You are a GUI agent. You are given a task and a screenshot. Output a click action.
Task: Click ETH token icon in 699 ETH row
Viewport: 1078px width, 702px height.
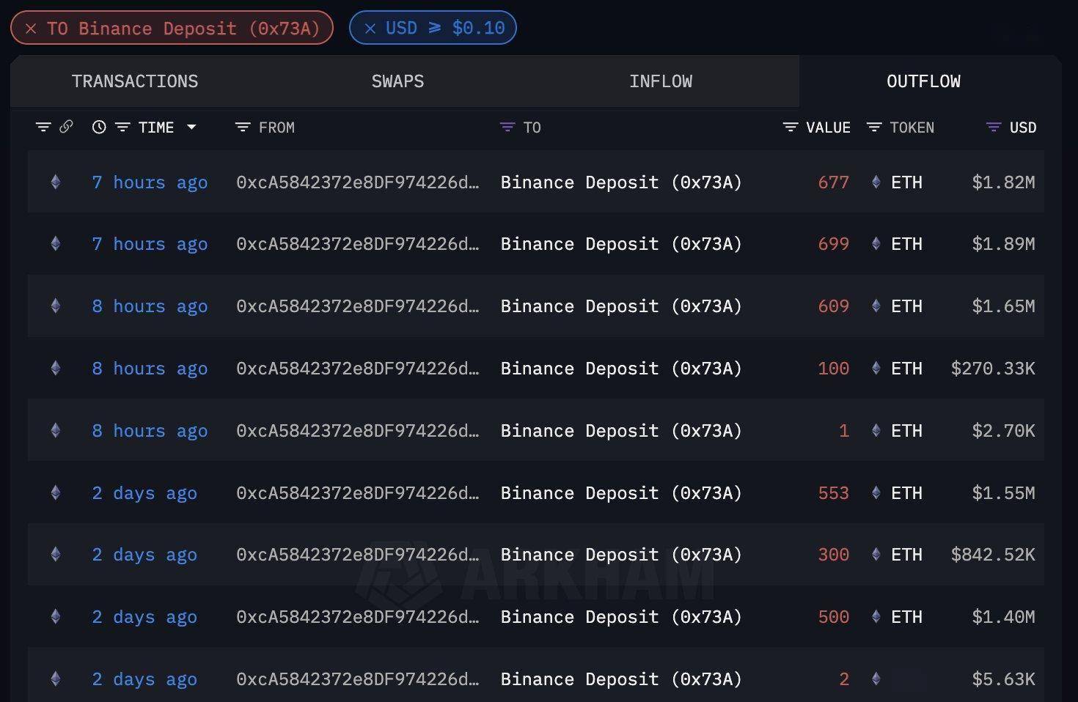pos(876,243)
